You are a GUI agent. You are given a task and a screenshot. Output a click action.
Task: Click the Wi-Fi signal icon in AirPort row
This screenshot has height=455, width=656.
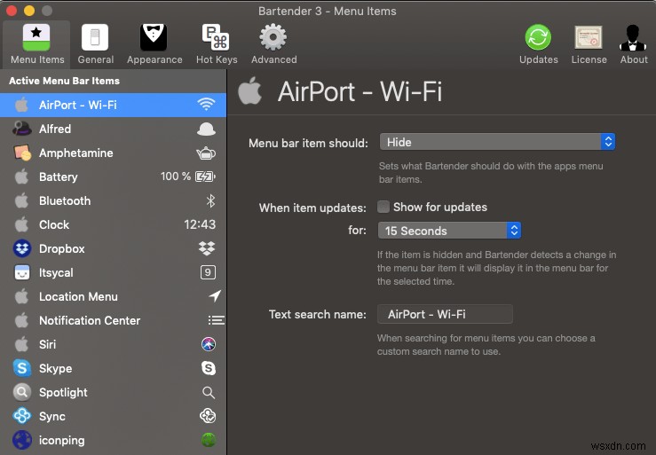[206, 104]
